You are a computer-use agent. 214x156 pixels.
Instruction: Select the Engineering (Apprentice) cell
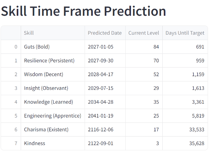(53, 116)
